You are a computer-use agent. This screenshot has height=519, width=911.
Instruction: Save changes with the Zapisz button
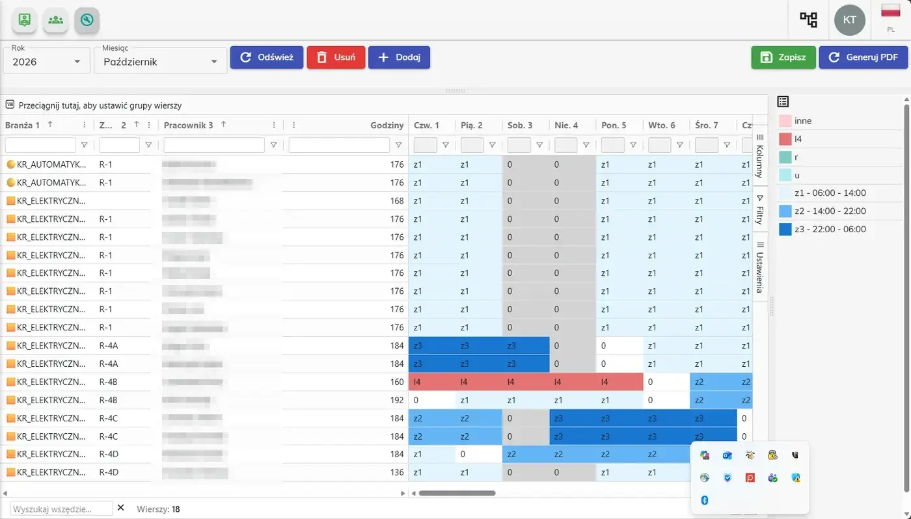pos(783,57)
